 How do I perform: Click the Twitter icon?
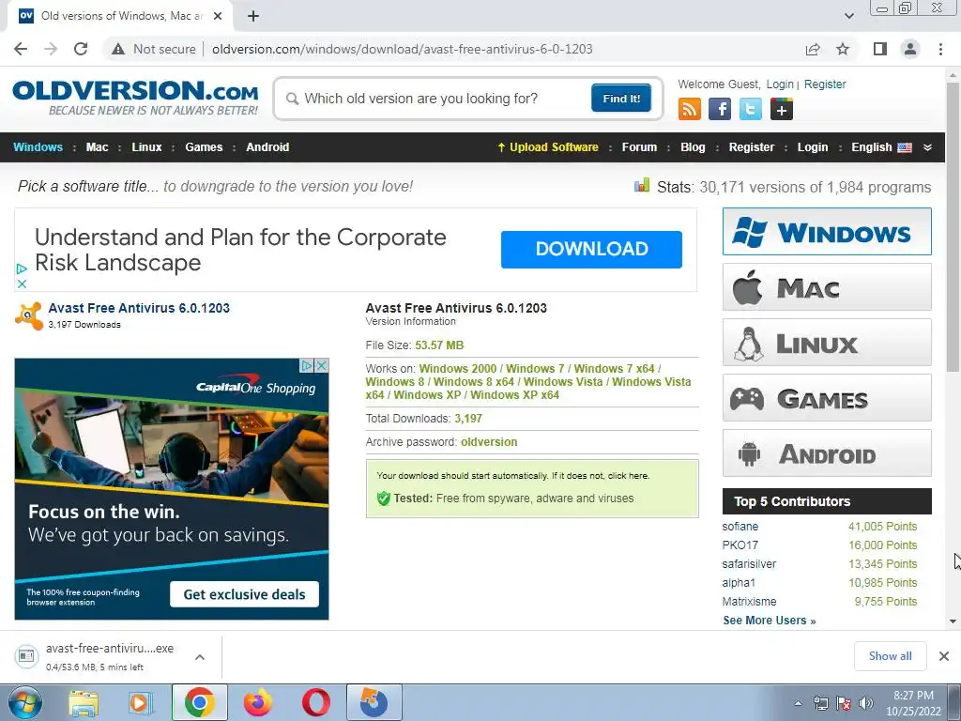pos(750,109)
